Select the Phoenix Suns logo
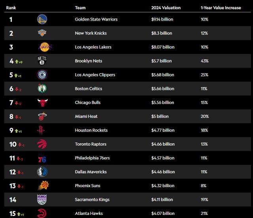Viewport: 253px width, 218px height. point(42,186)
